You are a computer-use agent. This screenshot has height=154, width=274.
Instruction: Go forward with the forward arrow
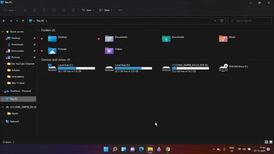point(11,21)
